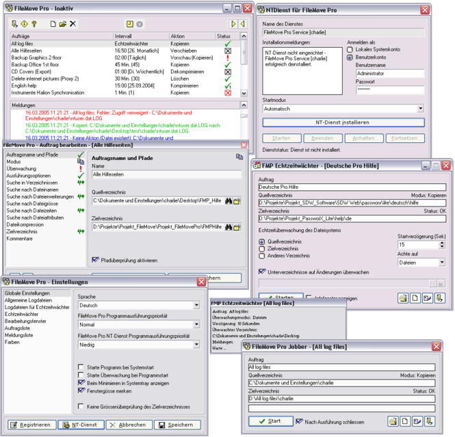Select Anderes Verzeichnis radio button
455x437 pixels.
coord(262,256)
